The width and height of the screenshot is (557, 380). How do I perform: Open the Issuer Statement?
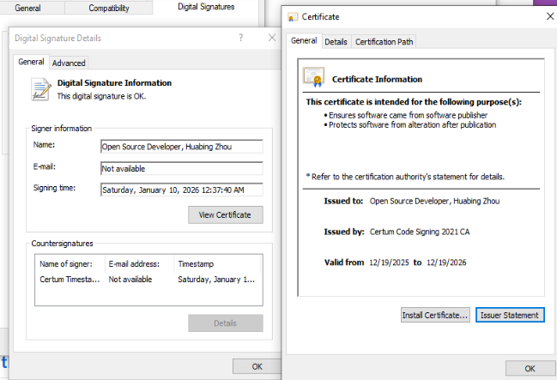pos(510,315)
